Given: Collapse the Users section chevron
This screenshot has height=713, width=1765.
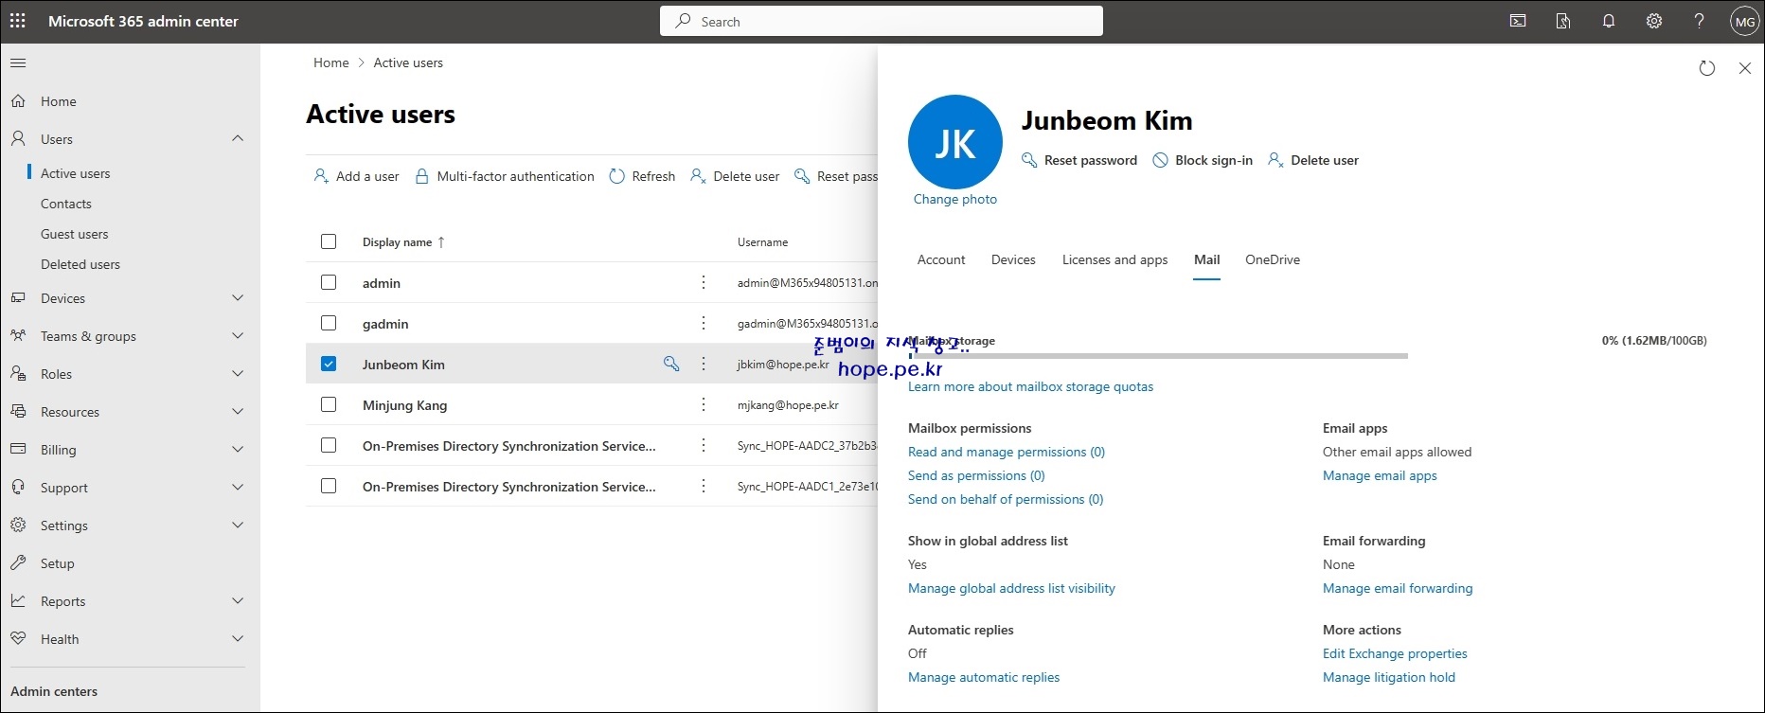Looking at the screenshot, I should (238, 138).
